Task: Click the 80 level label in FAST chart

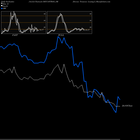Action: 45,14
